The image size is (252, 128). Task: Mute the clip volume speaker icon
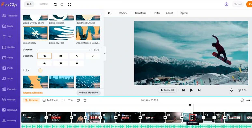point(110,13)
